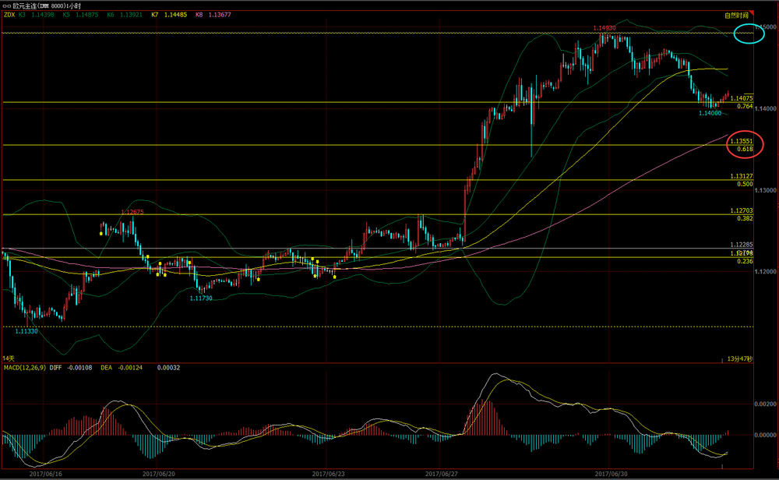Viewport: 779px width, 480px height.
Task: Click the 1.11330 low price marker
Action: pos(26,330)
